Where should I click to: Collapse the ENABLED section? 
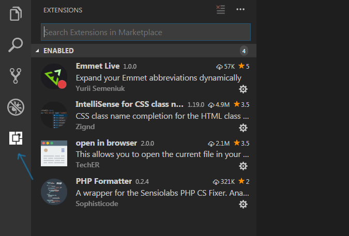pos(36,51)
